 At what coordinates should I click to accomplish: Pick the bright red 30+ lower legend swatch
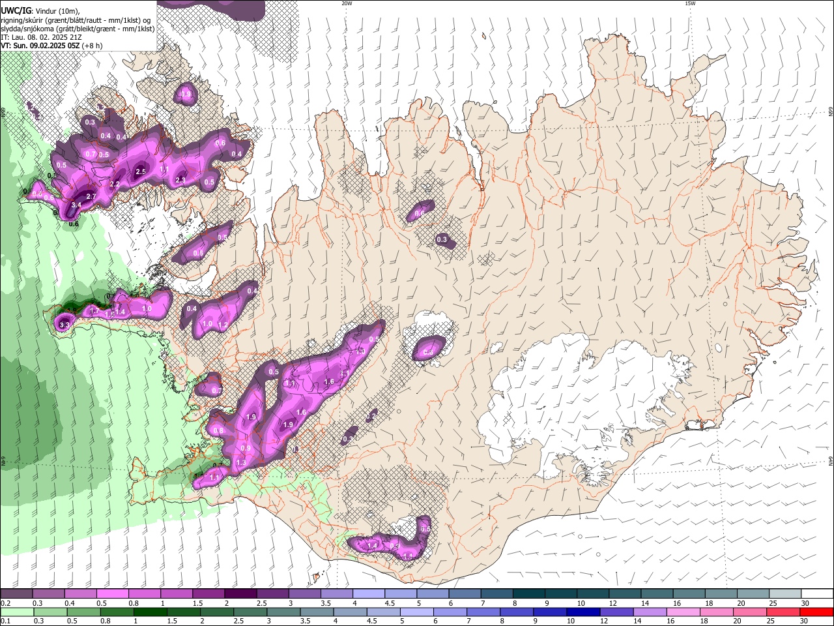click(816, 612)
